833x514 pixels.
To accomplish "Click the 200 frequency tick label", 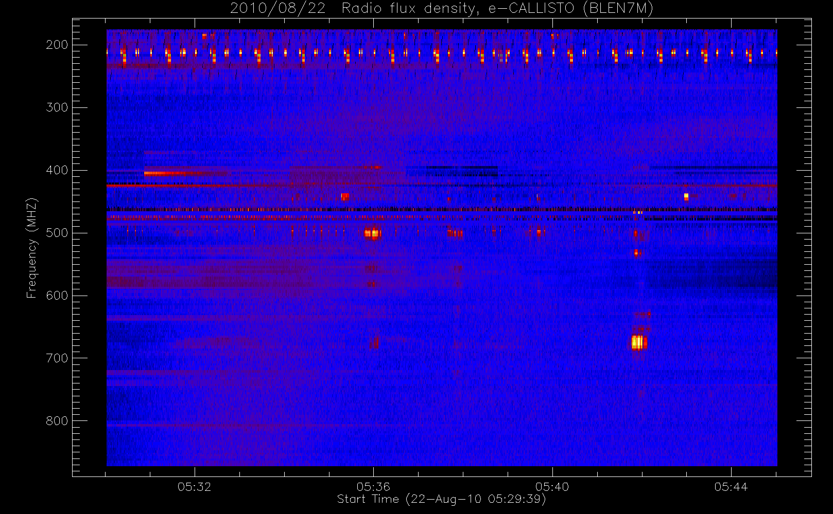I will [57, 45].
